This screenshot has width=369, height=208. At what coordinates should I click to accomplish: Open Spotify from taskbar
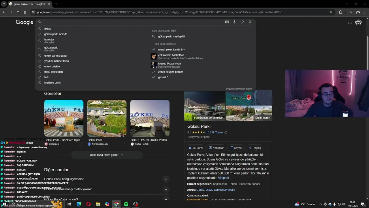pyautogui.click(x=126, y=204)
